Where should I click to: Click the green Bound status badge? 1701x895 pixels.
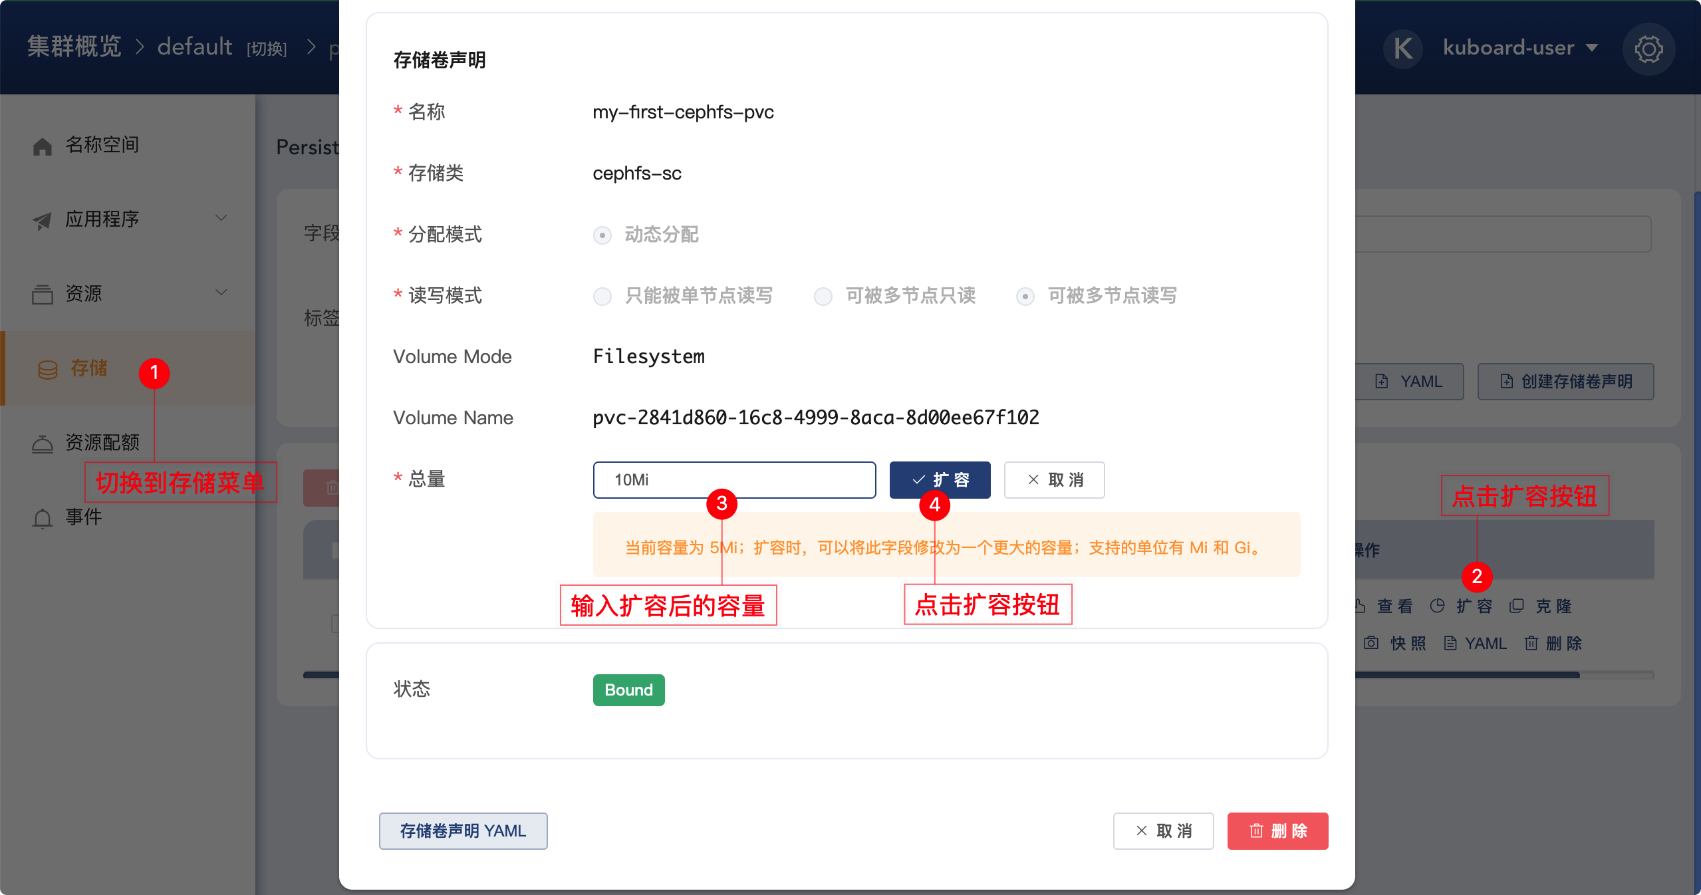point(628,690)
